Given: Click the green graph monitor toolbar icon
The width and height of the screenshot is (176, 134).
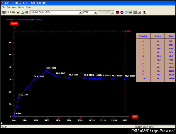Looking at the screenshot, I should [x=4, y=12].
